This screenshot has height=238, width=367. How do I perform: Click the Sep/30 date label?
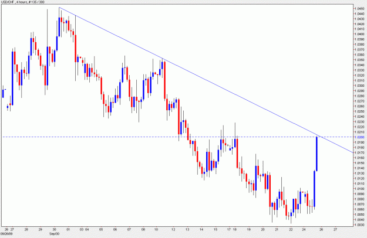54,233
